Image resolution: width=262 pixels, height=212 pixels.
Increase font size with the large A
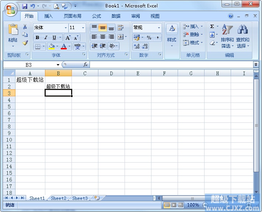[68, 38]
